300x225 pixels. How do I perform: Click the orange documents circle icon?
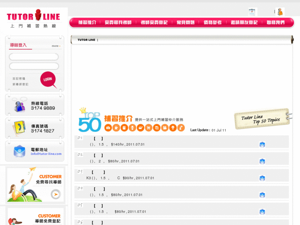pos(157,128)
